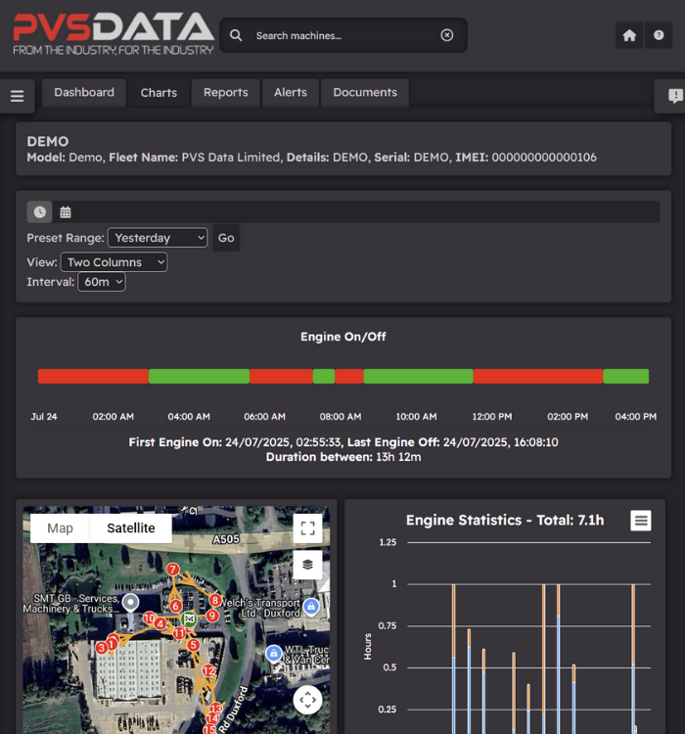685x734 pixels.
Task: Click WTL Truck blue place pin
Action: [273, 653]
